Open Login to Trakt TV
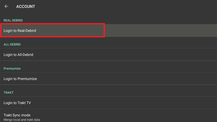The height and width of the screenshot is (122, 217). tap(17, 103)
